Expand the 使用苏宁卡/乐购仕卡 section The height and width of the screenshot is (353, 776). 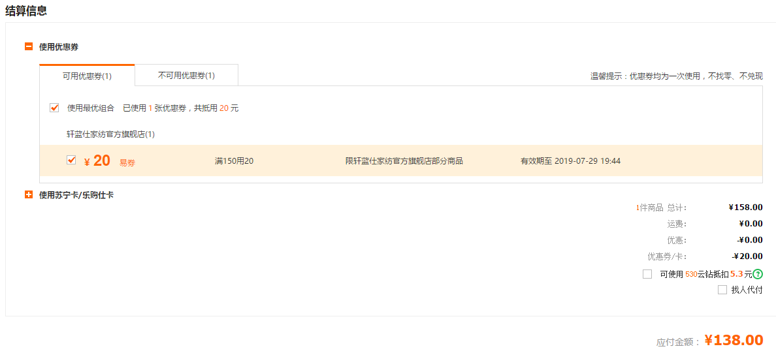pos(29,195)
